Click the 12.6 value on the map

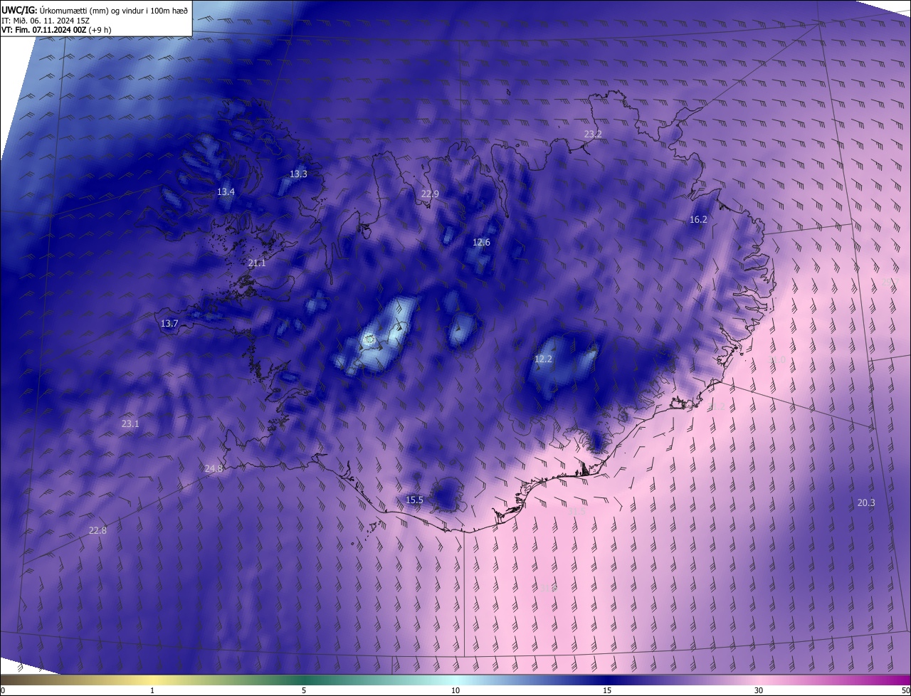(x=481, y=242)
